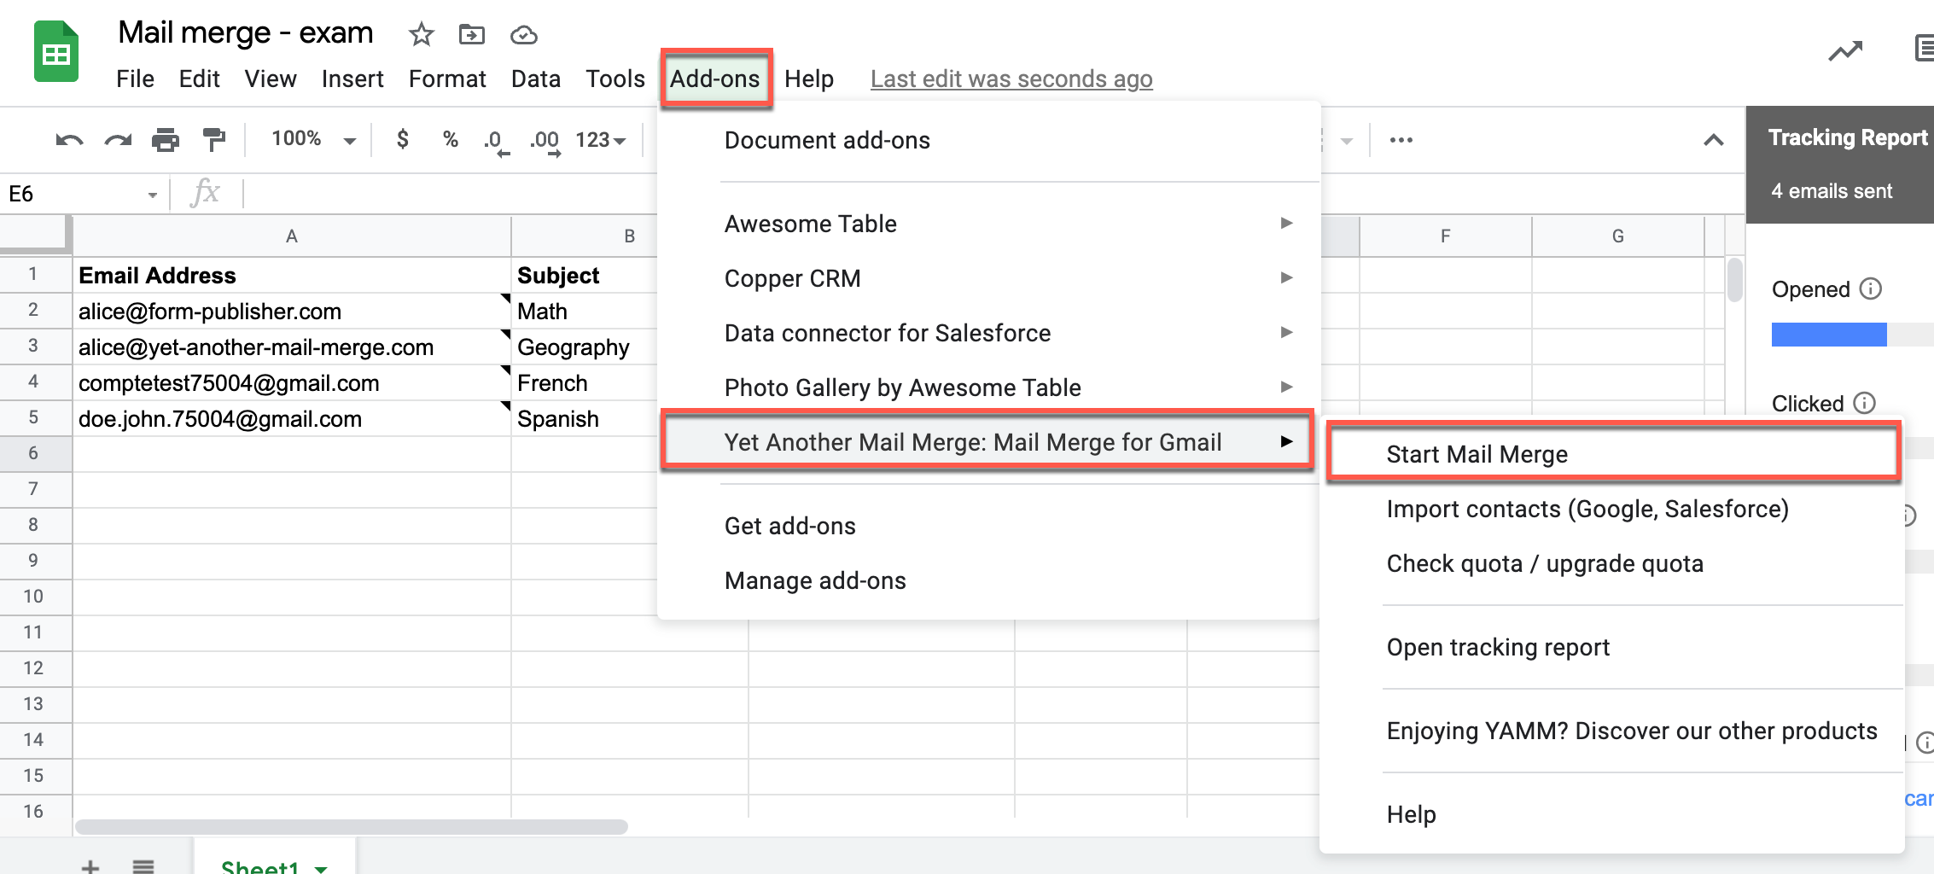Viewport: 1934px width, 874px height.
Task: Select Start Mail Merge
Action: coord(1477,454)
